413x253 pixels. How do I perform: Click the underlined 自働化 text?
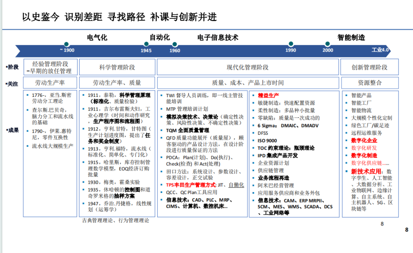point(236,185)
